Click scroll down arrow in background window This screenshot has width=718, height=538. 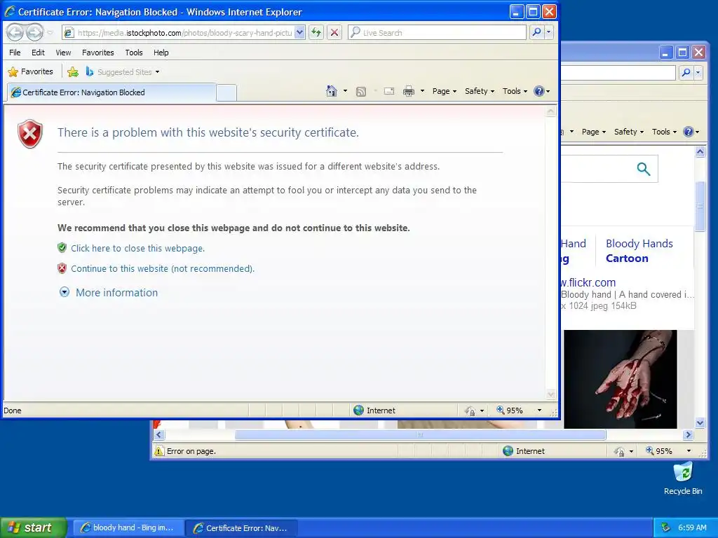tap(700, 422)
